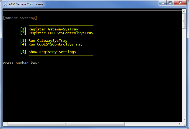Viewport: 189px width, 129px height.
Task: Close the PAM.Service.Control.exe window
Action: (x=180, y=3)
